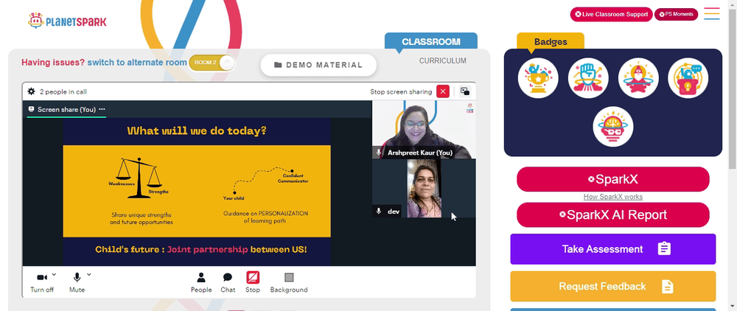Screen dimensions: 737x311
Task: Toggle the picture-in-picture layout icon
Action: (464, 91)
